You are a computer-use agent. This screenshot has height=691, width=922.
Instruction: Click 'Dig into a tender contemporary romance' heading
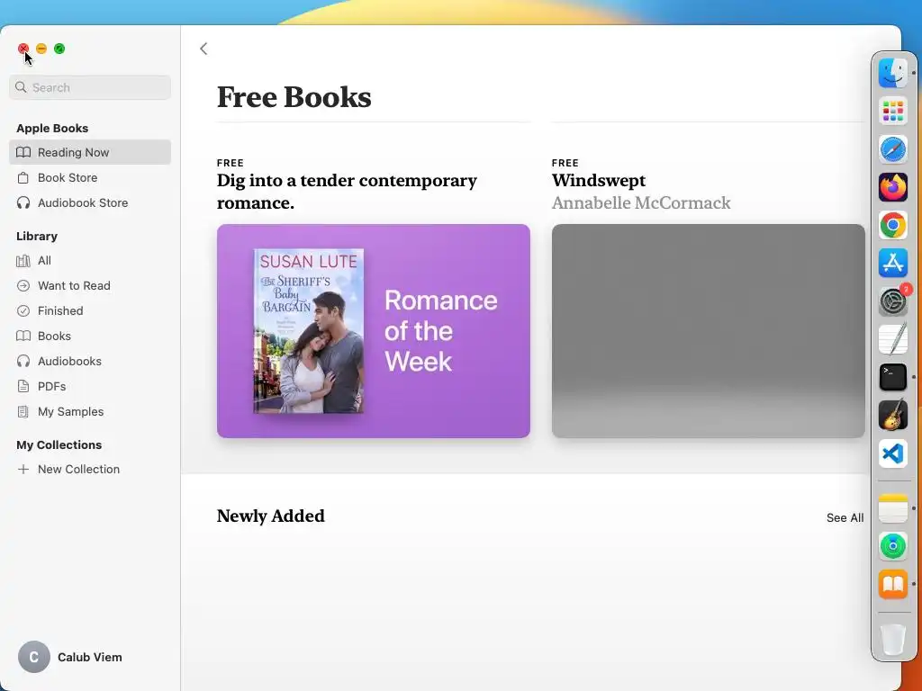(x=347, y=192)
